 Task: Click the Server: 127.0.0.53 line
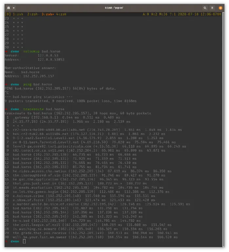[x=31, y=55]
